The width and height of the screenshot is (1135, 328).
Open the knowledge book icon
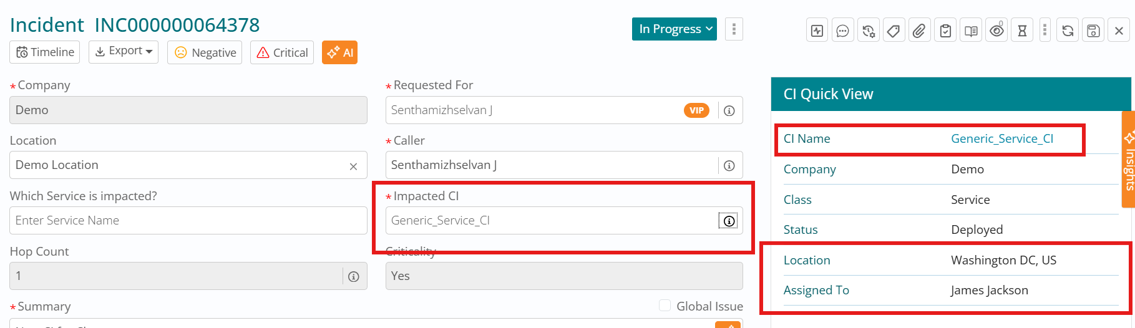(x=971, y=31)
